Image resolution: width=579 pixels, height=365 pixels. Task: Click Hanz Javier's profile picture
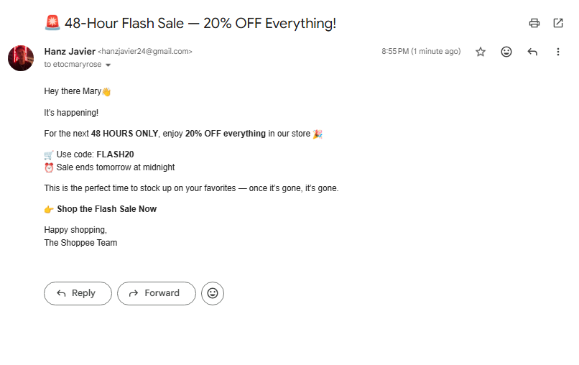coord(21,58)
